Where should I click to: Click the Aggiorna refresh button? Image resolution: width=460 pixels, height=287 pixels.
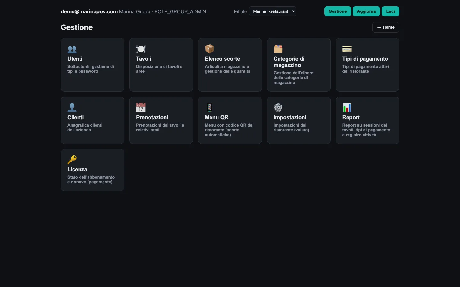pos(366,11)
